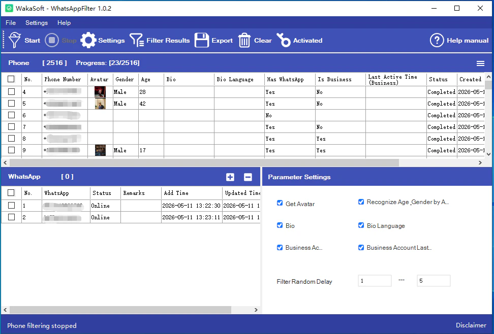Click the add time 2026-05-11 13:23:11
Viewport: 494px width, 334px height.
point(191,217)
